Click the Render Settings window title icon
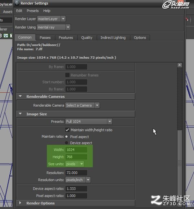Screen dimensions: 194x209 (x=17, y=3)
